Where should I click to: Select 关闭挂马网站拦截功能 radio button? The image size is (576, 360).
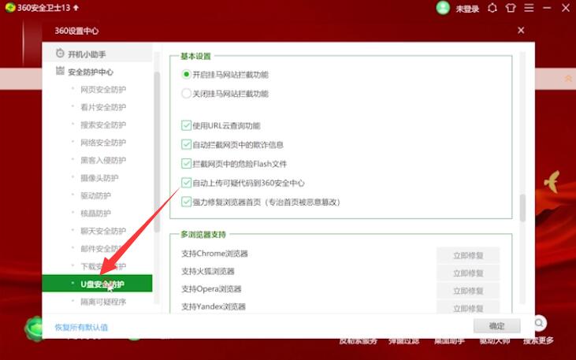tap(186, 93)
